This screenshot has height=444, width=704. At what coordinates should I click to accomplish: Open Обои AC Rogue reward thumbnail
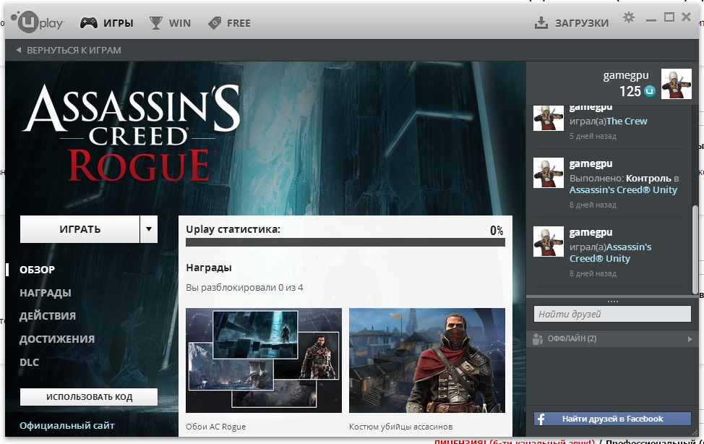264,360
